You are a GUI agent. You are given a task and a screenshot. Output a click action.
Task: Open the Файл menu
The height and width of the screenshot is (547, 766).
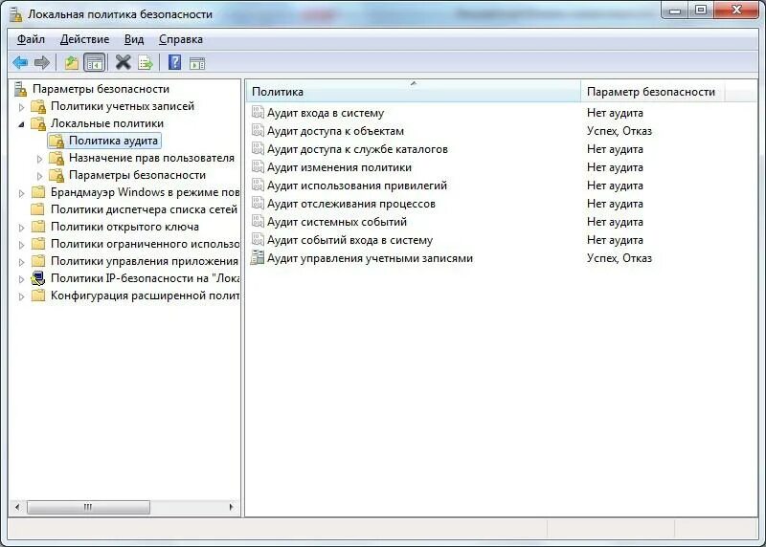tap(31, 39)
